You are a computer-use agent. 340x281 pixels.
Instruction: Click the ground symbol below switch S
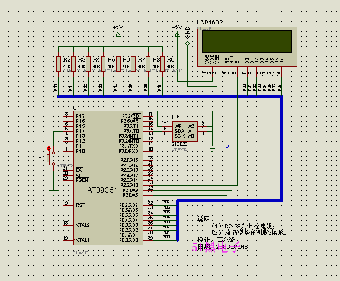[53, 193]
